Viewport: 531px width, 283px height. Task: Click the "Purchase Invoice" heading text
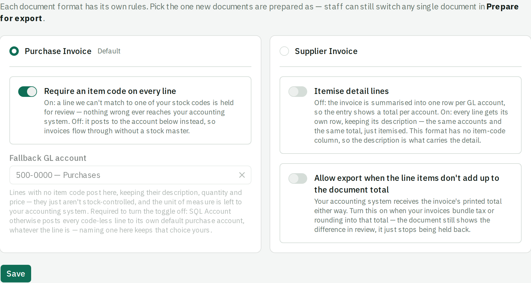58,51
